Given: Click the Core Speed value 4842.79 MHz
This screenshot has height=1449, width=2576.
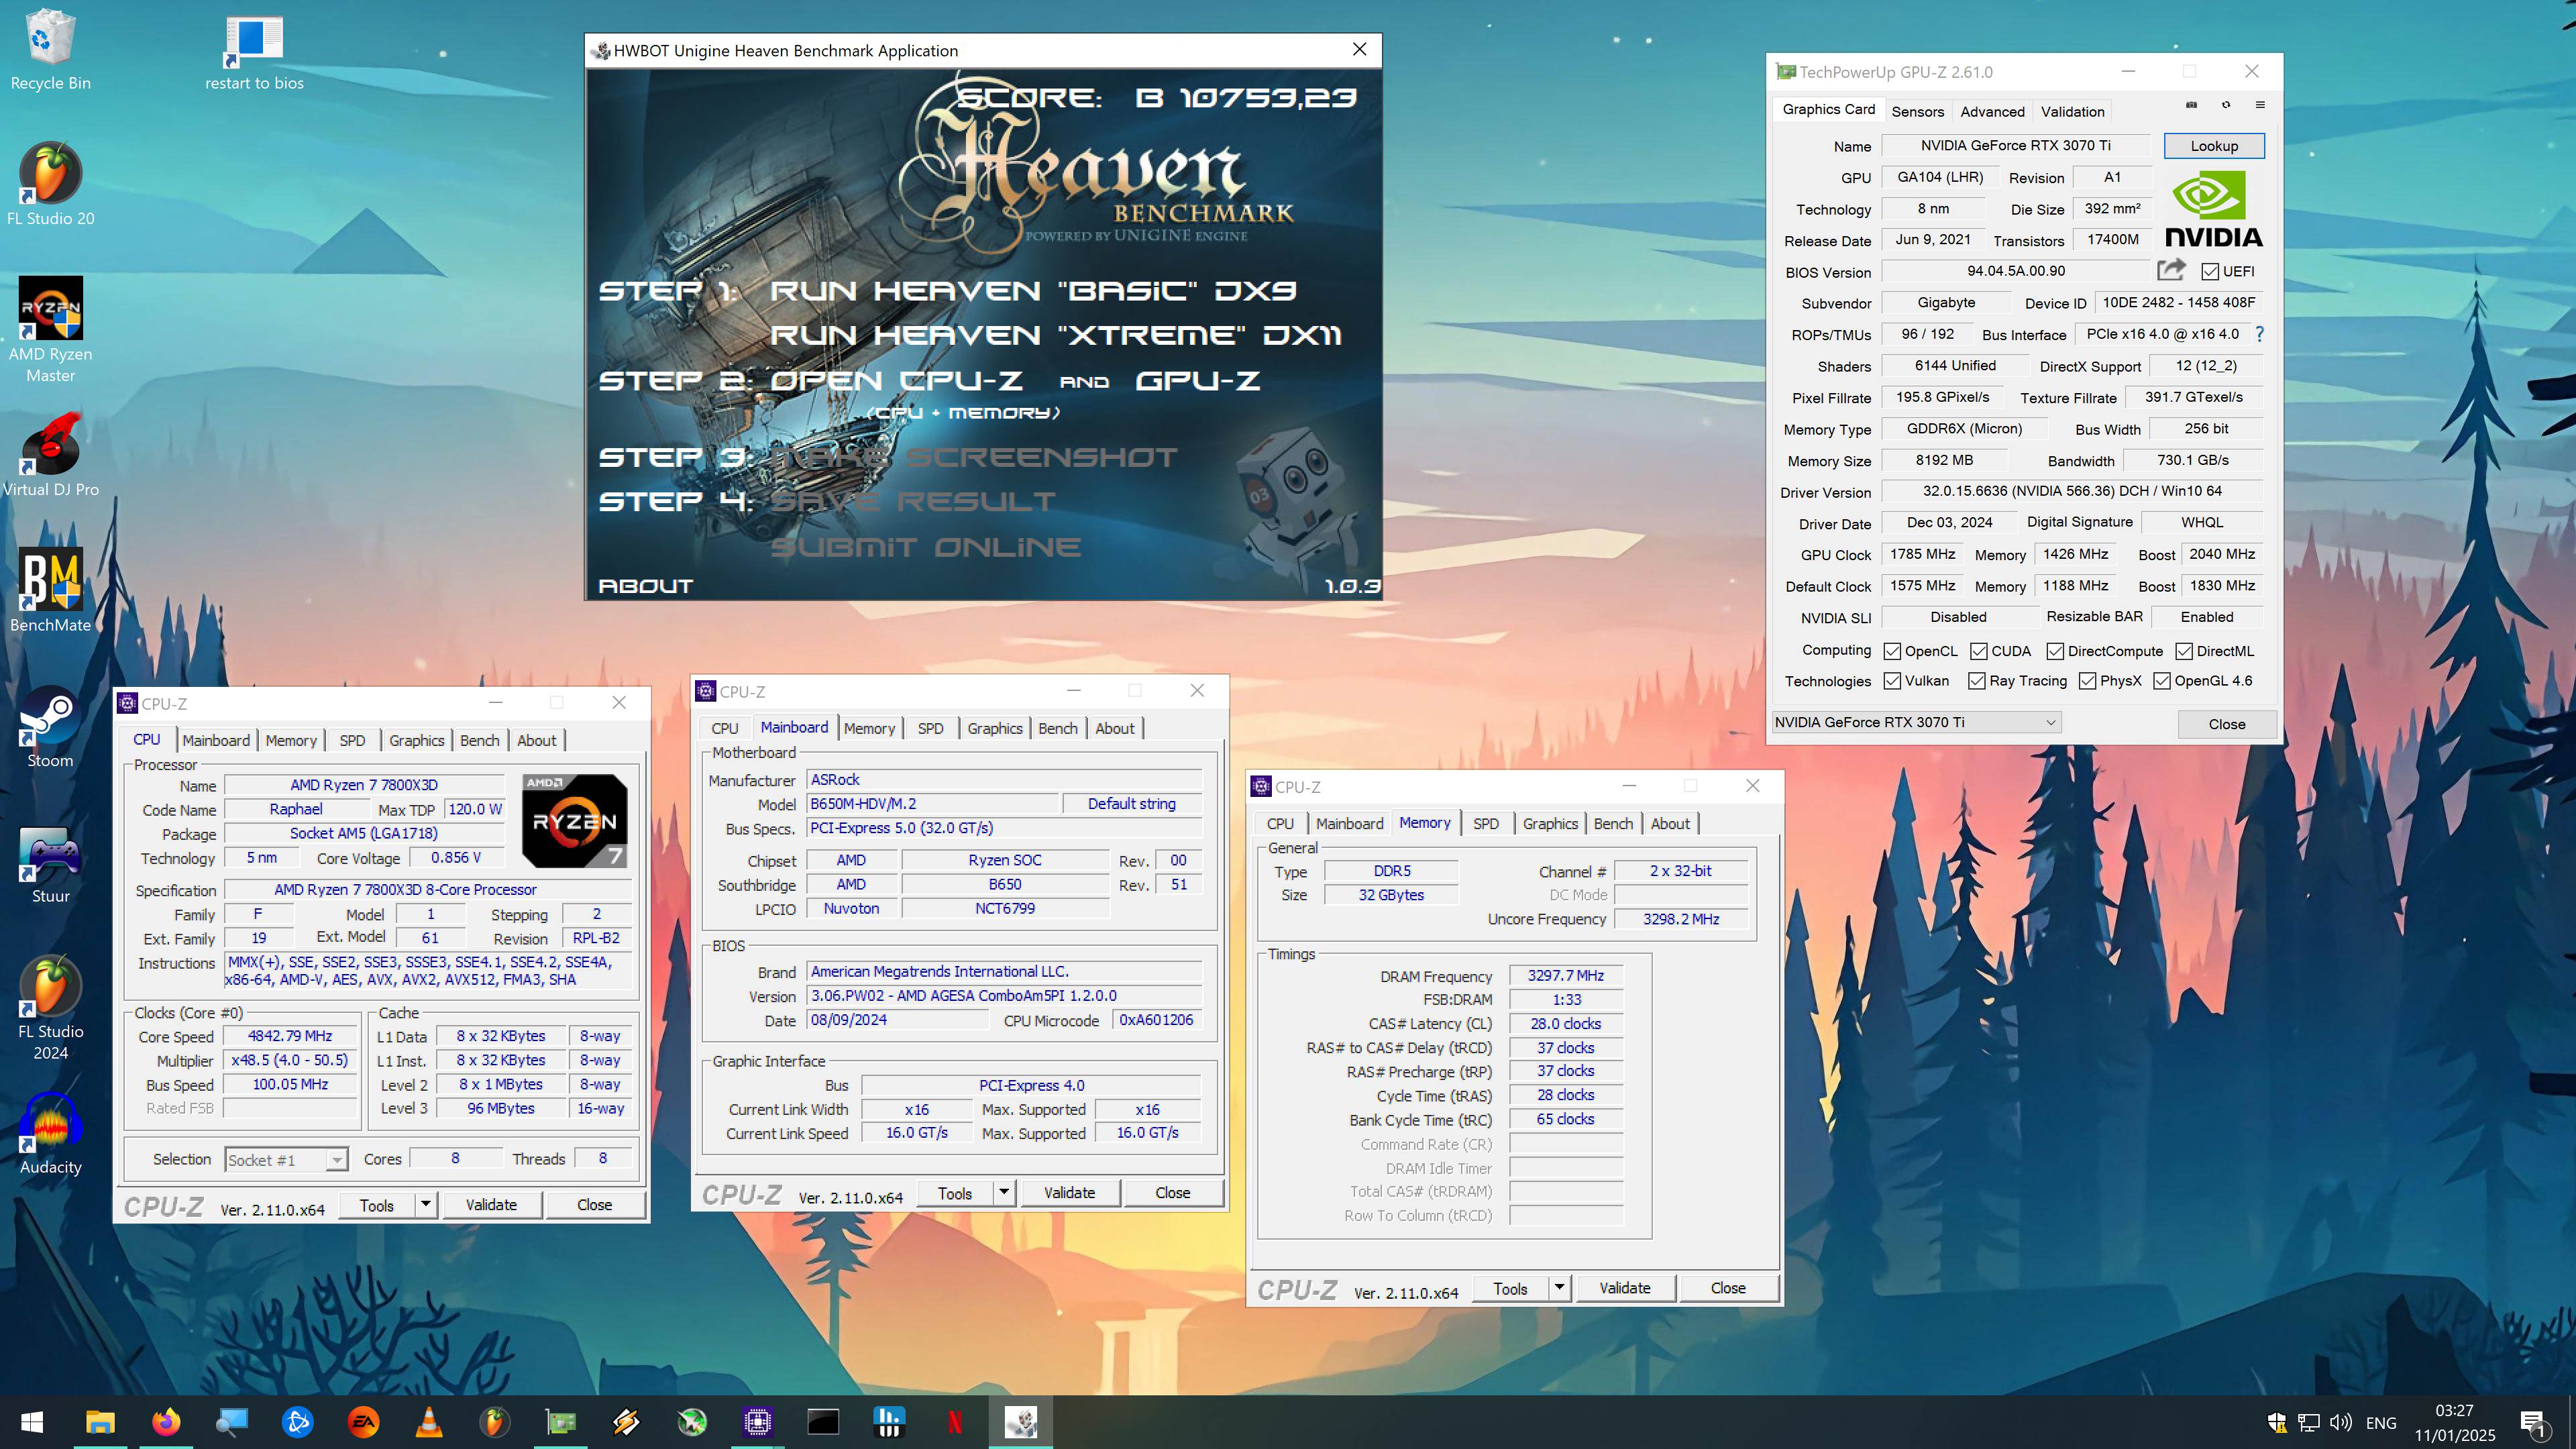Looking at the screenshot, I should click(x=290, y=1036).
